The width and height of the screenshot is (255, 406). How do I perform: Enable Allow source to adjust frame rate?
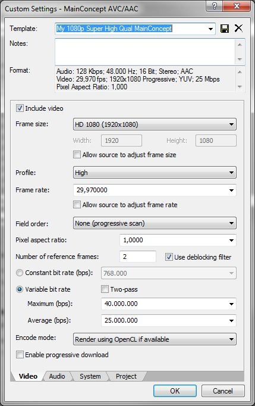click(x=77, y=205)
